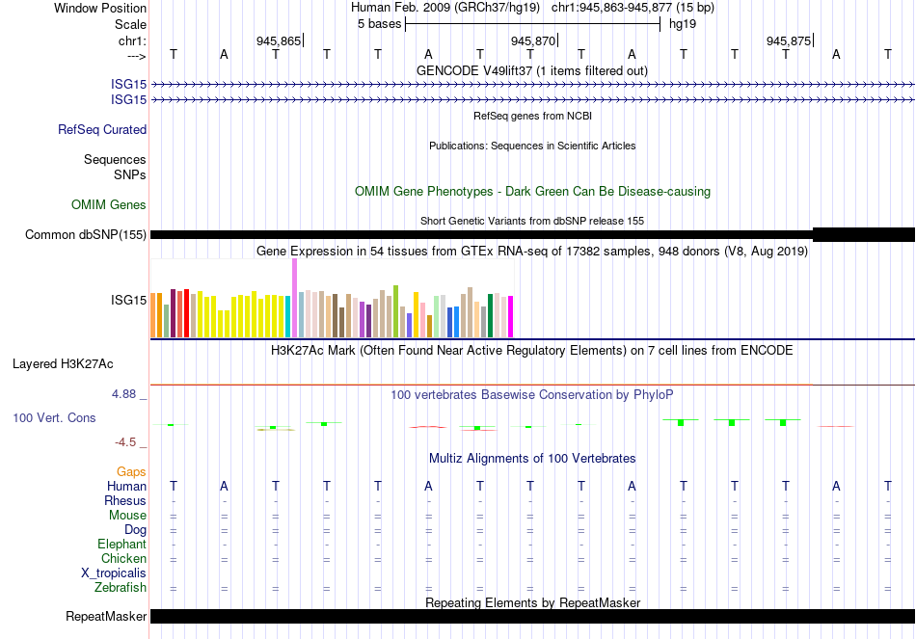Screen dimensions: 916x639
Task: Open Short Genetic Variants from dbSNP title
Action: (532, 221)
